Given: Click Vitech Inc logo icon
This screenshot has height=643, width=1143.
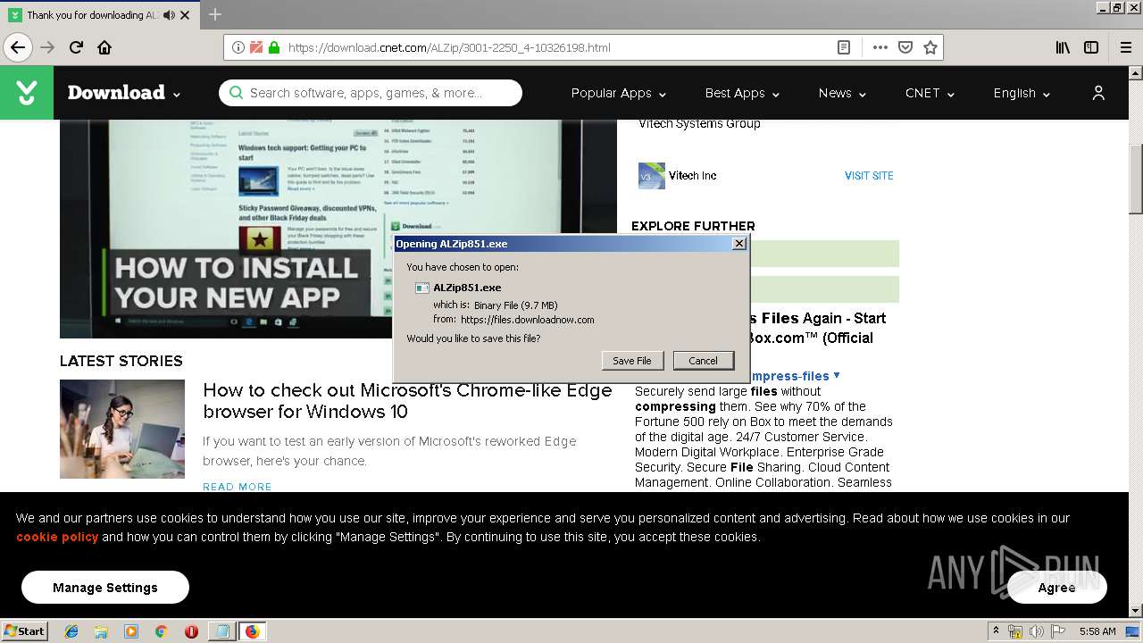Looking at the screenshot, I should [x=652, y=176].
